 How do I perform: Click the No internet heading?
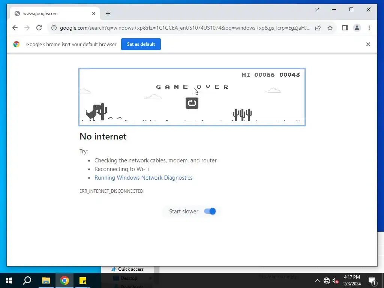click(103, 136)
